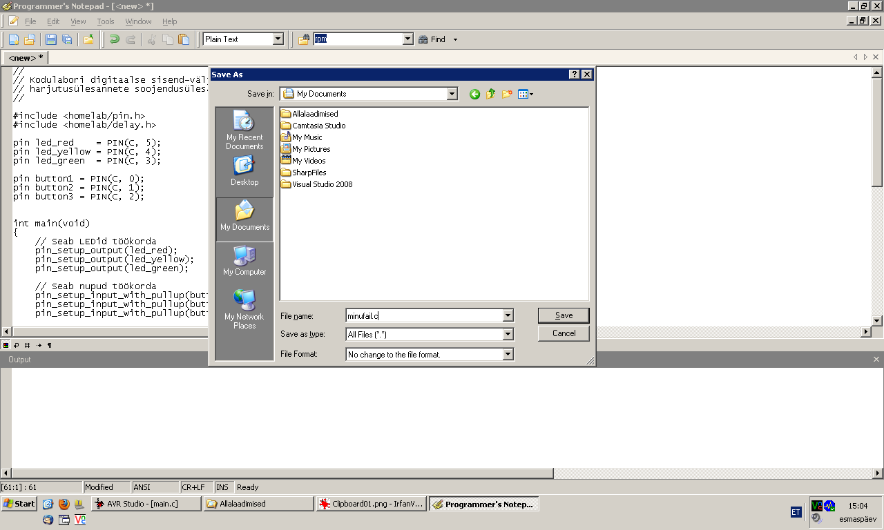The image size is (884, 530).
Task: Open Desktop in the places sidebar
Action: click(x=244, y=171)
